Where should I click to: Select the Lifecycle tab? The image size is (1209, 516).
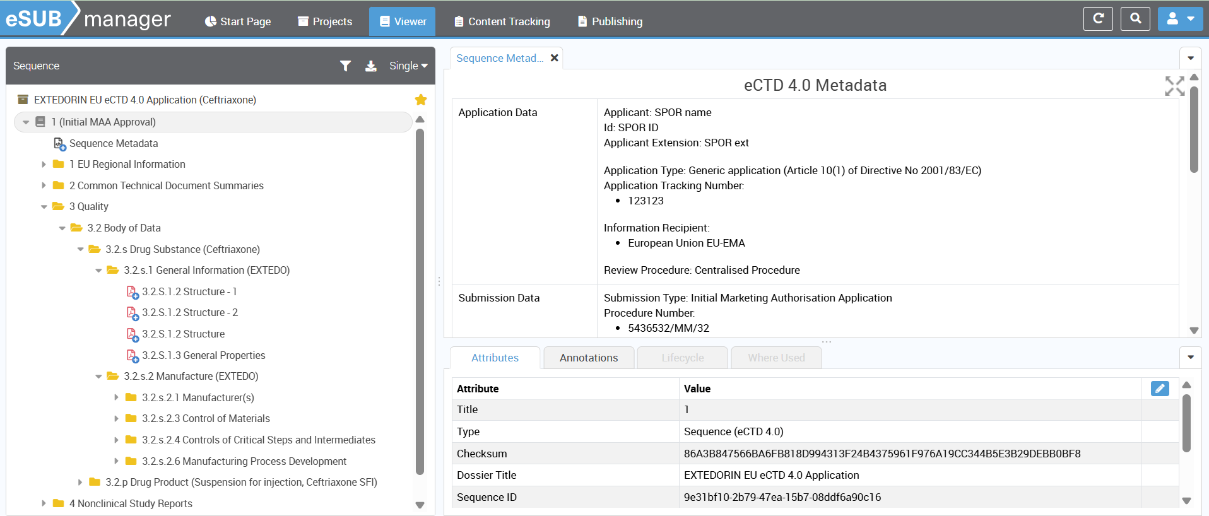pyautogui.click(x=683, y=358)
